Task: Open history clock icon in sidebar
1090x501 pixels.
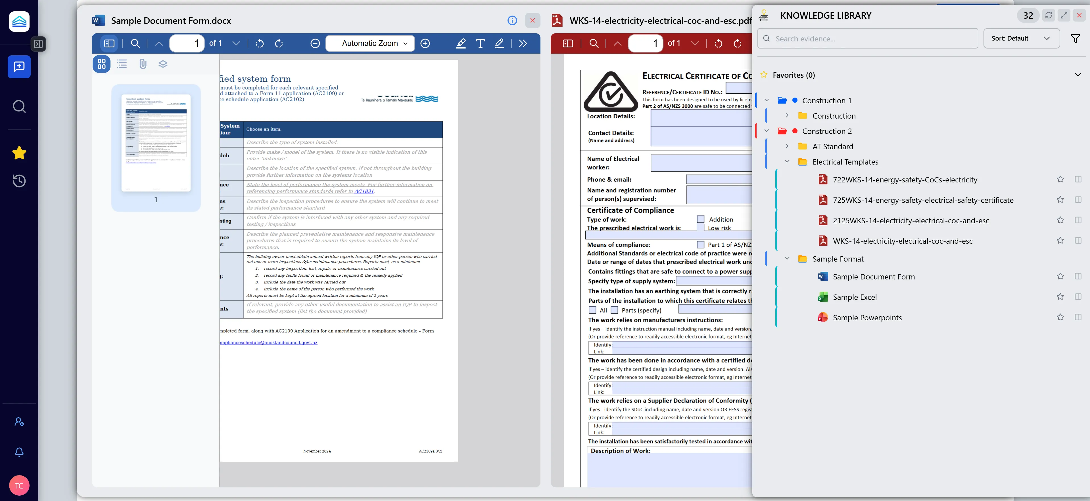Action: (x=19, y=181)
